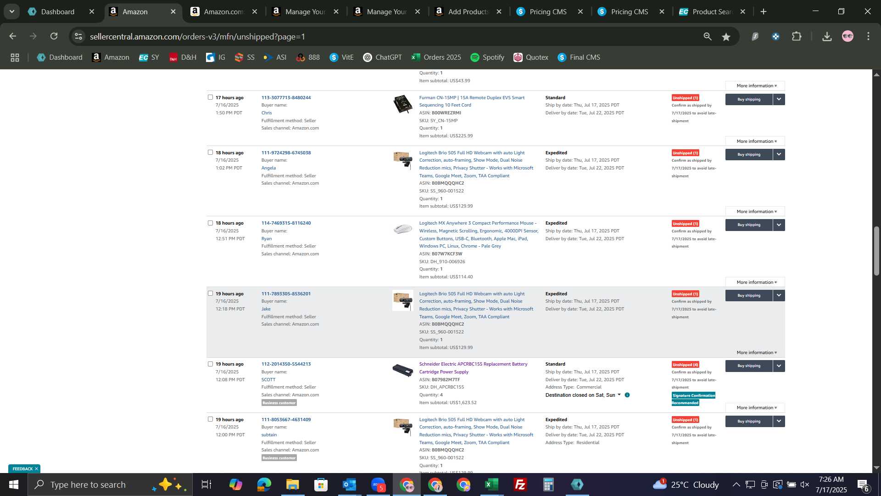The image size is (881, 496).
Task: Open File Explorer from the taskbar
Action: click(292, 485)
